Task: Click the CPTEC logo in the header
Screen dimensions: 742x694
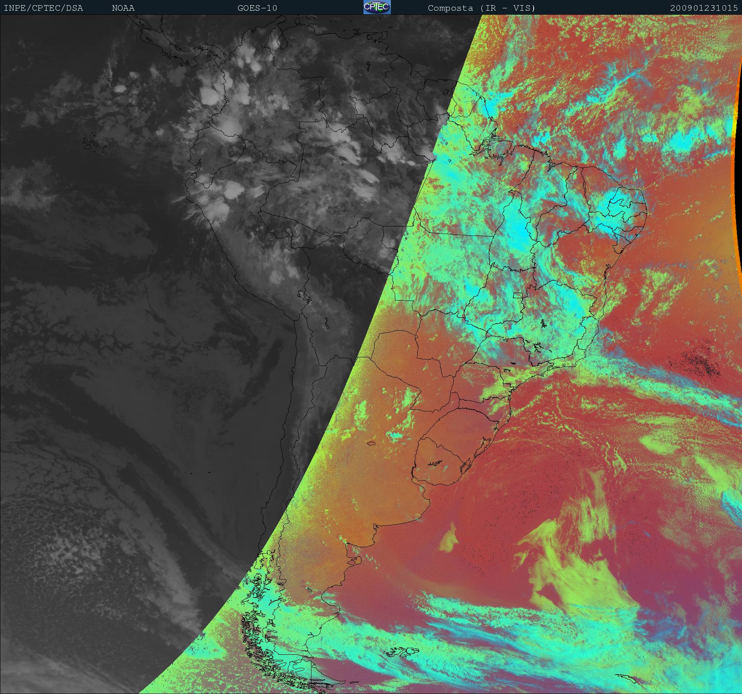Action: (x=377, y=7)
